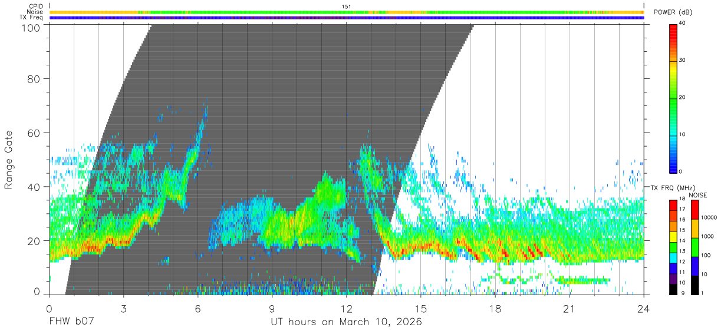This screenshot has height=334, width=724.
Task: Click the 20 tick on Range Gate axis
Action: (x=35, y=241)
